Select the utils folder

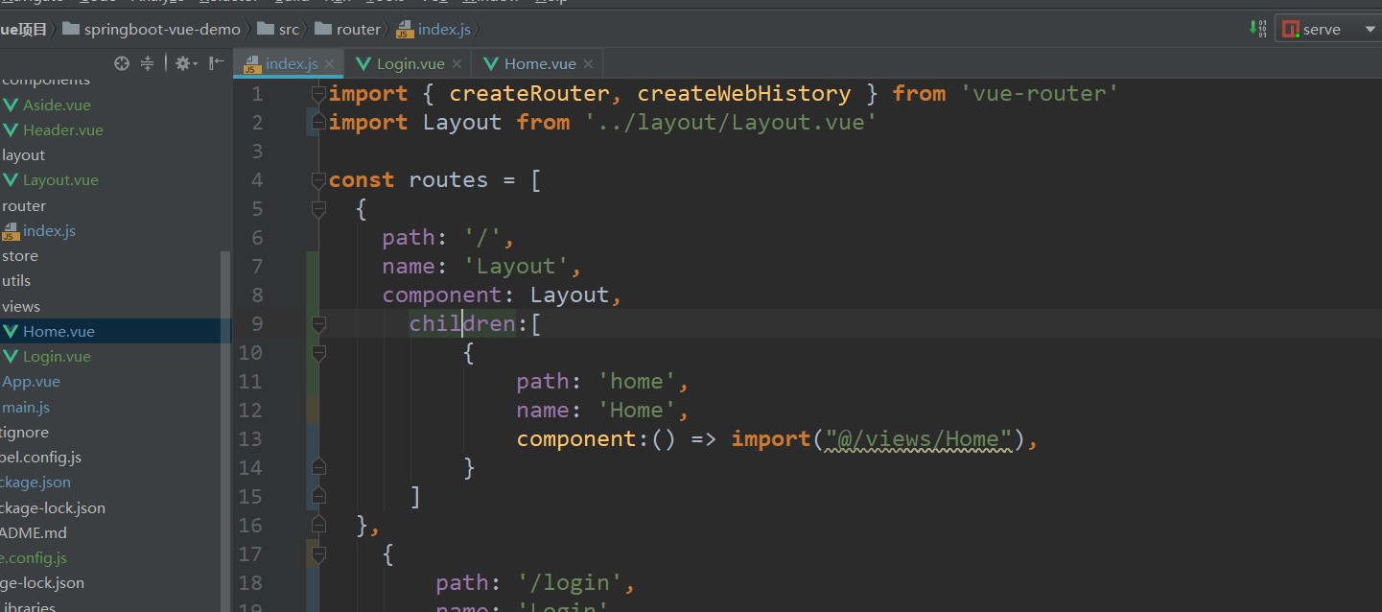pos(16,280)
